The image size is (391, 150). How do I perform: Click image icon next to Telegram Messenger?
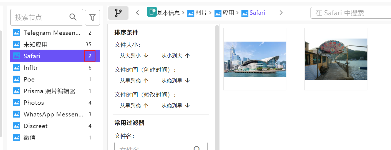[17, 33]
